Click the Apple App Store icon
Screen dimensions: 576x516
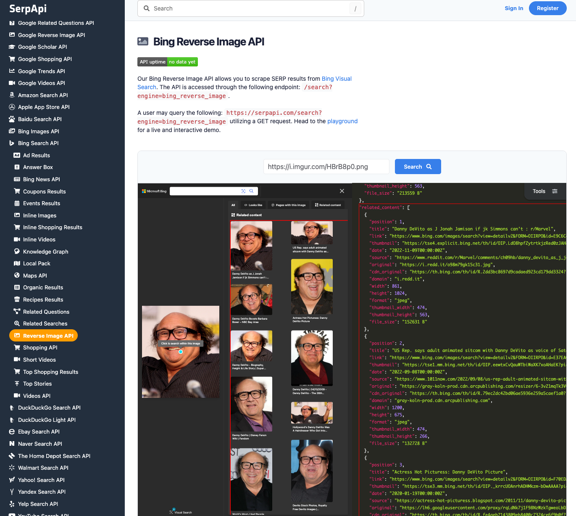12,107
